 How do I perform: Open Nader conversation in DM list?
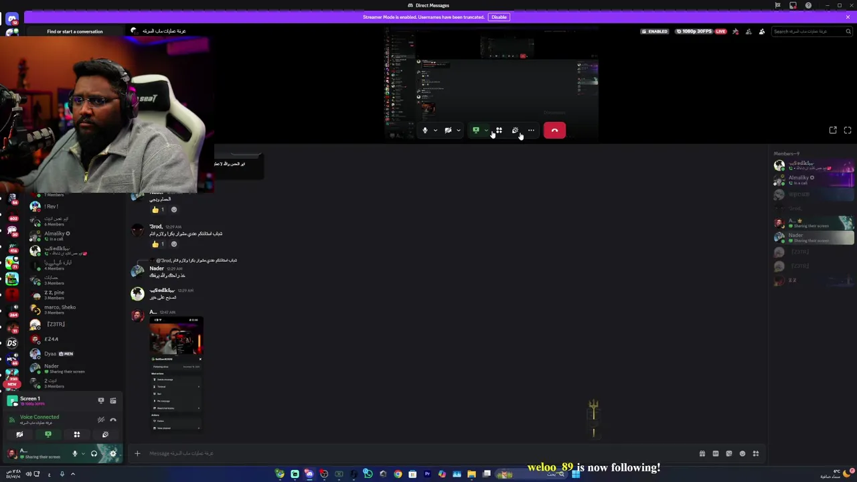75,368
